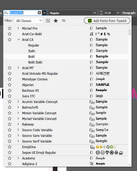This screenshot has width=137, height=171.
Task: Clear the Myriad Pro font search field
Action: (x=39, y=13)
